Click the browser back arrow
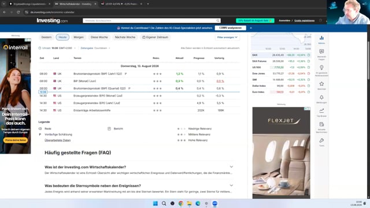 5,12
